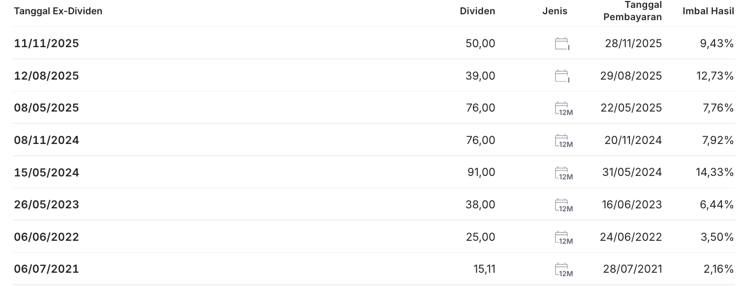Click the 12M icon in 06/07/2021 row
Viewport: 748px width, 286px height.
point(563,270)
